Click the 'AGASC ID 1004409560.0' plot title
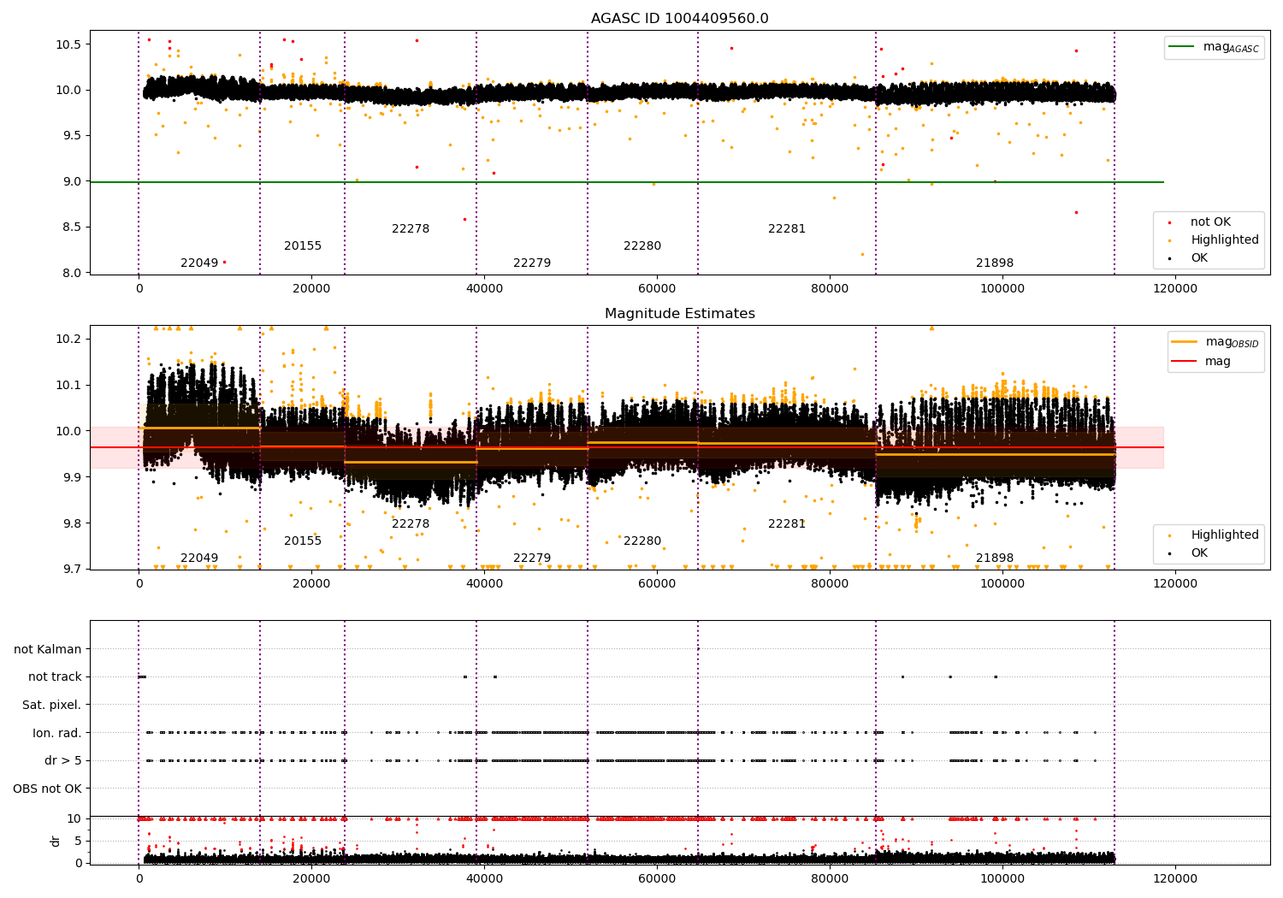 click(x=679, y=19)
